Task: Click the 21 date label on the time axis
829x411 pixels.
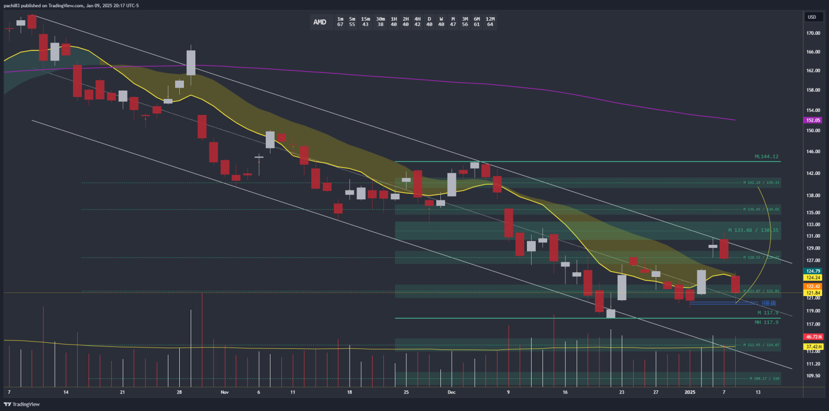Action: click(x=122, y=392)
